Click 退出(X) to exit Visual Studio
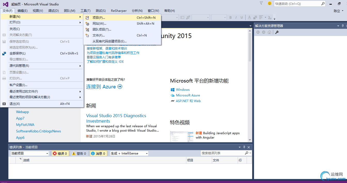This screenshot has height=183, width=347. [x=42, y=104]
